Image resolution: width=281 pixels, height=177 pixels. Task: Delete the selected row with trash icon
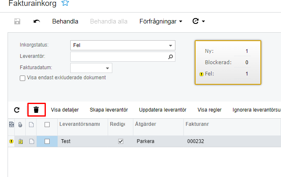click(x=36, y=110)
